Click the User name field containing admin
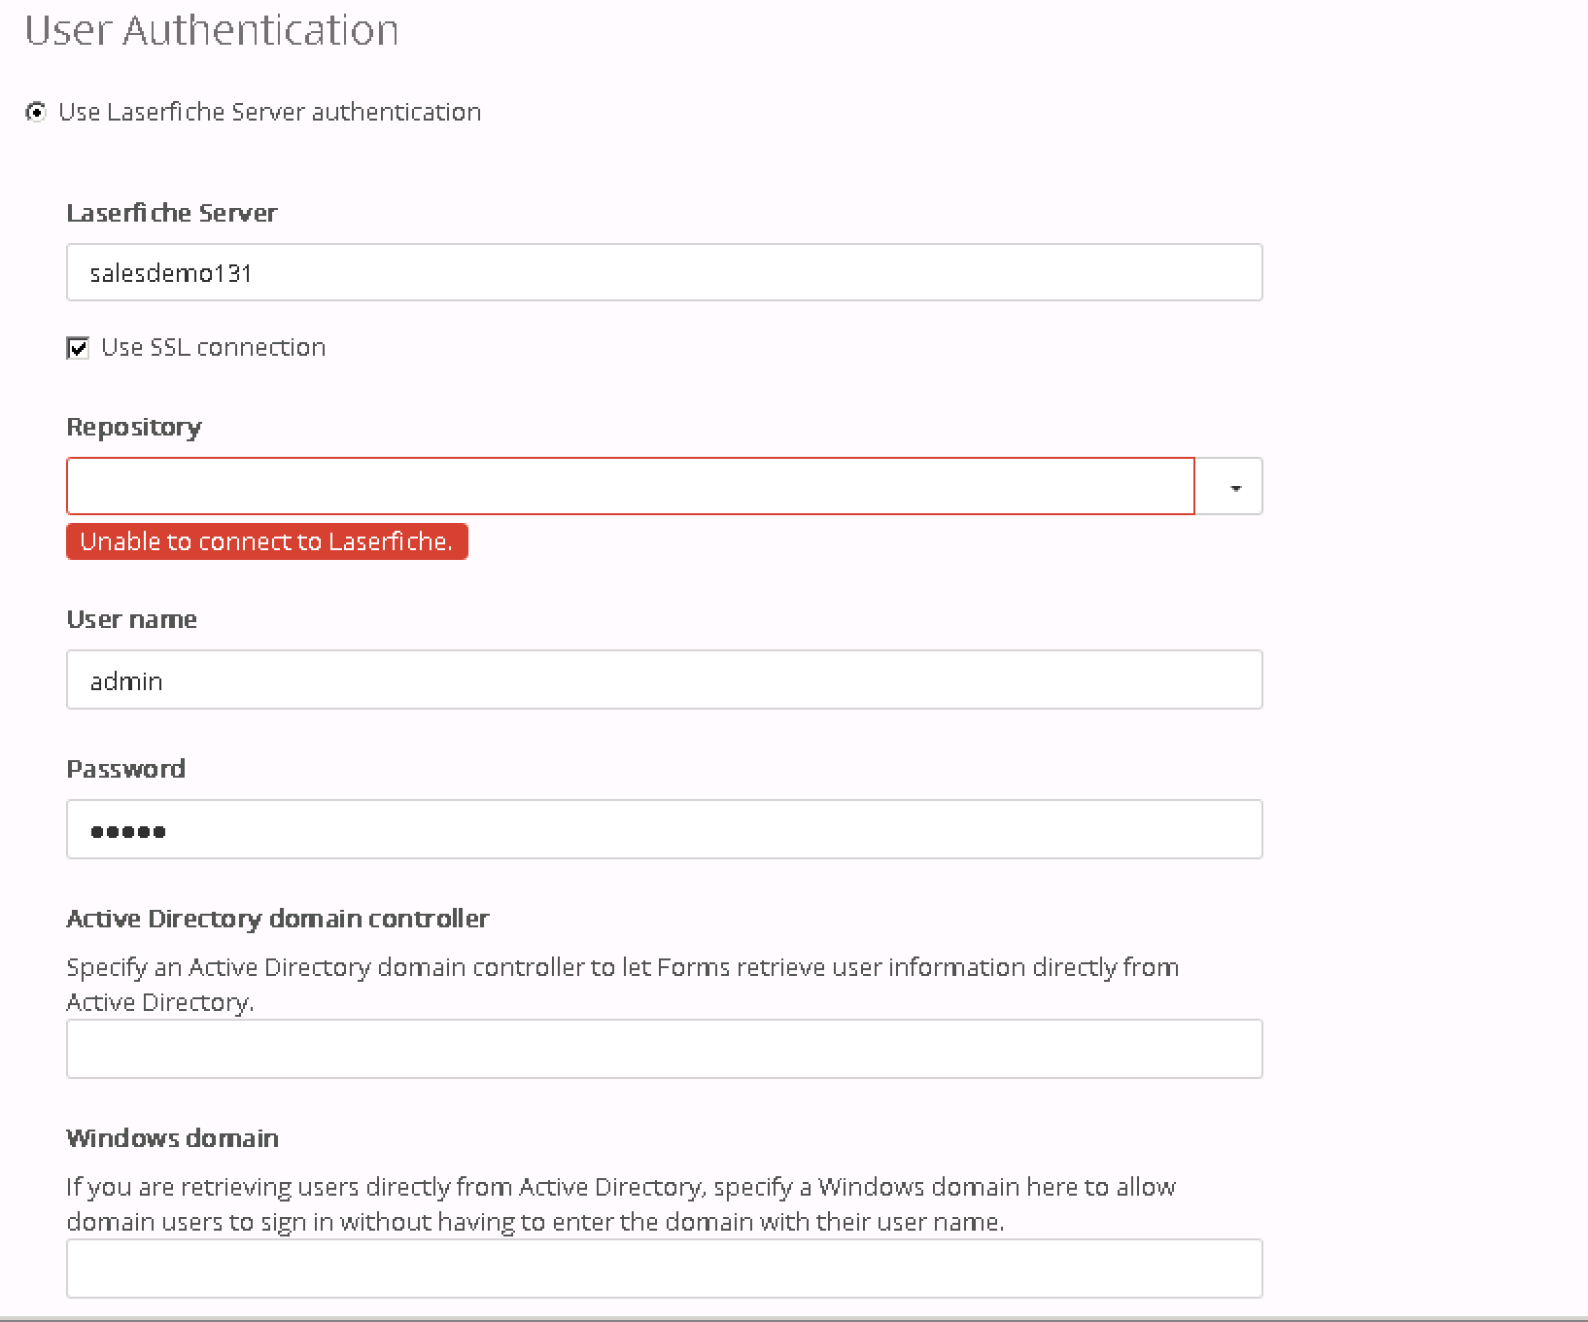1588x1322 pixels. [664, 679]
